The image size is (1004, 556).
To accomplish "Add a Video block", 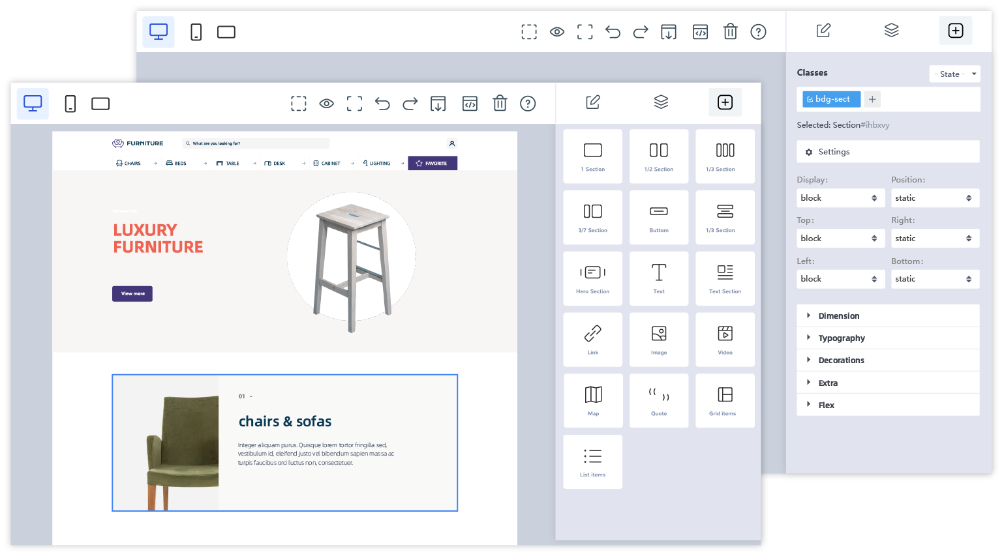I will (x=725, y=340).
